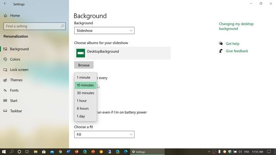Switch to Settings taskbar button
276x155 pixels.
pos(147,152)
